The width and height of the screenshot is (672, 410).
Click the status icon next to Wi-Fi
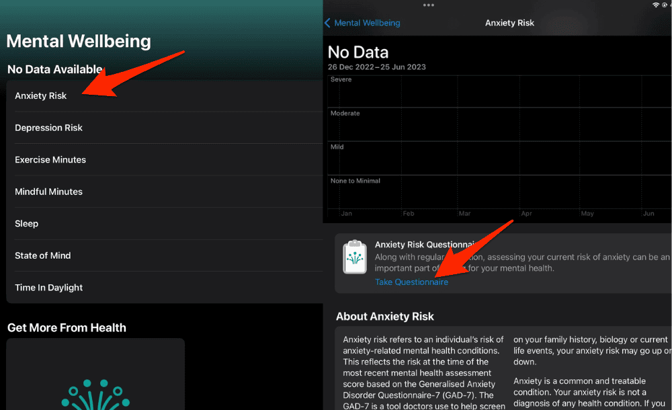tap(665, 5)
